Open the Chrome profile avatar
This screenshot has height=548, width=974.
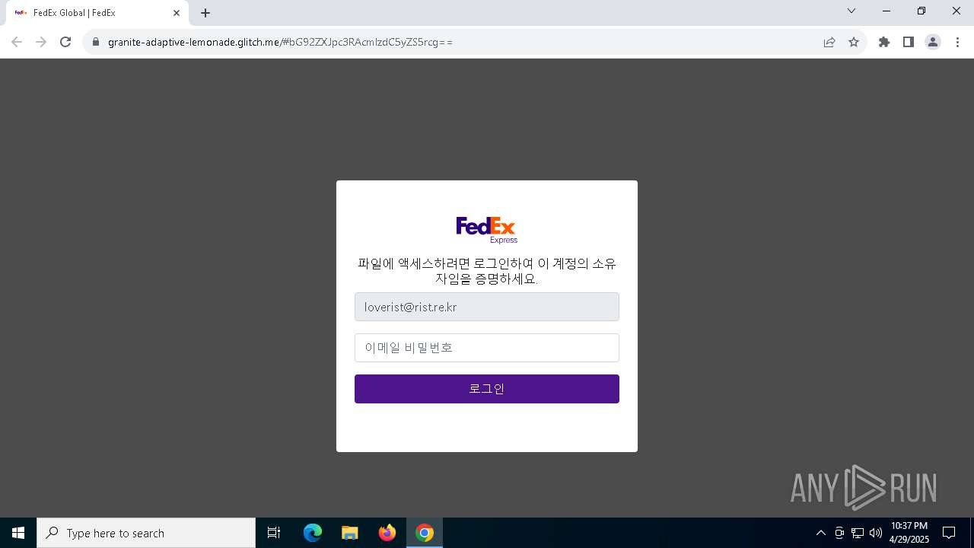(x=933, y=42)
